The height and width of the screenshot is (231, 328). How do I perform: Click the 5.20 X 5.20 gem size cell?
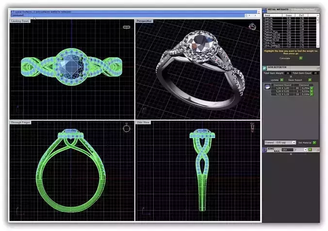pos(282,91)
